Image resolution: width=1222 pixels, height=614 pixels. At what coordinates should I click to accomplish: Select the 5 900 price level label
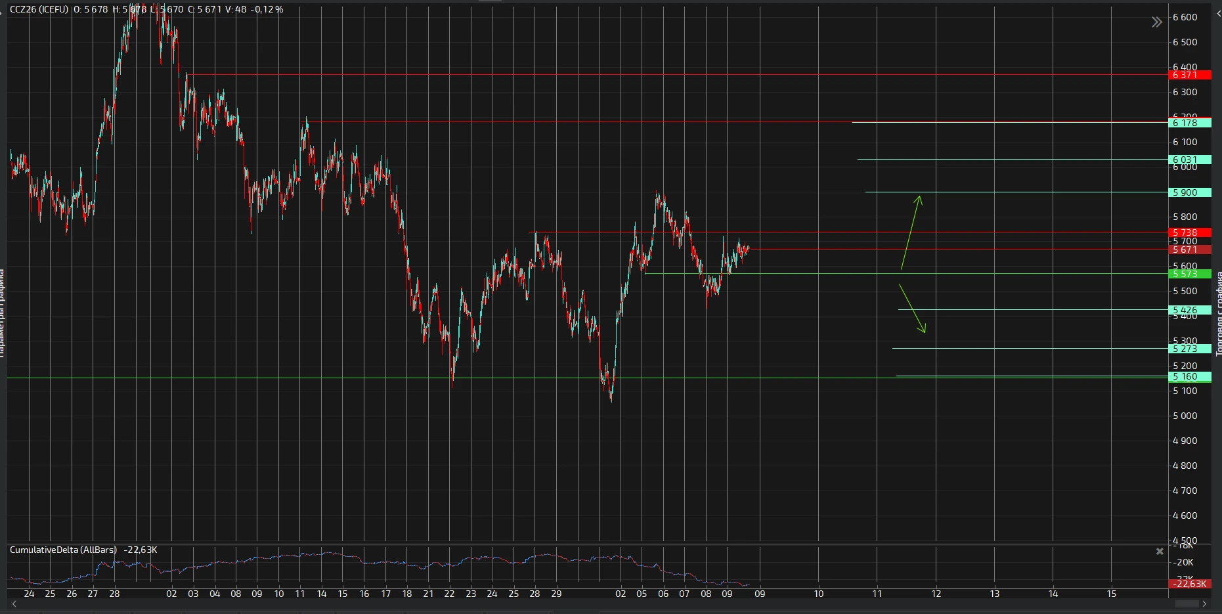[1191, 192]
